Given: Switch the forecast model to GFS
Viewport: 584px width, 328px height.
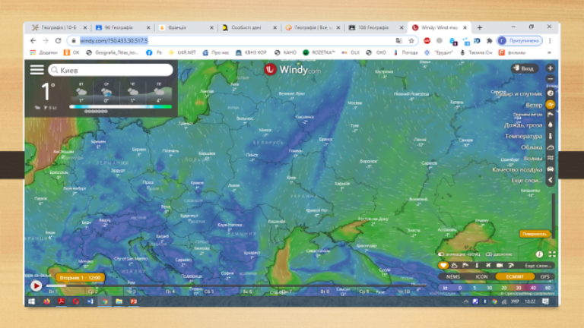Looking at the screenshot, I should [544, 276].
